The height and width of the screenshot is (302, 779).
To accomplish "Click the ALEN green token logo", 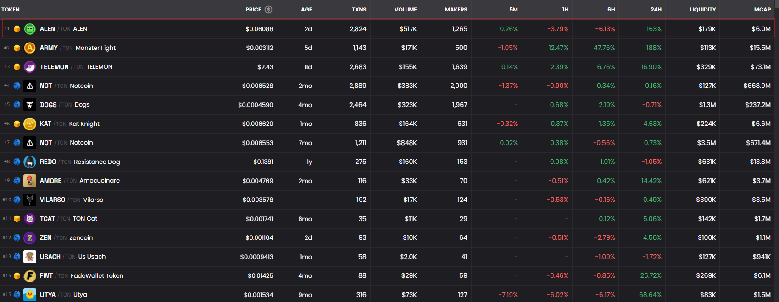I will tap(30, 29).
